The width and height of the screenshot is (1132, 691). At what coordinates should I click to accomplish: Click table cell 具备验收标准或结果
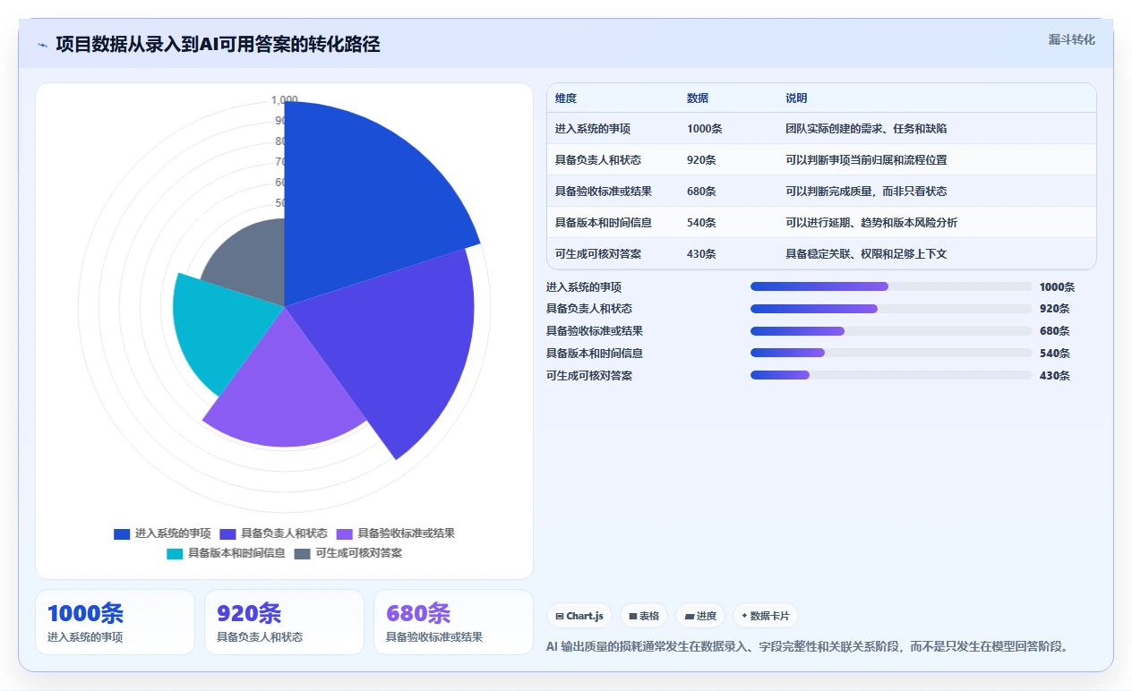click(604, 192)
